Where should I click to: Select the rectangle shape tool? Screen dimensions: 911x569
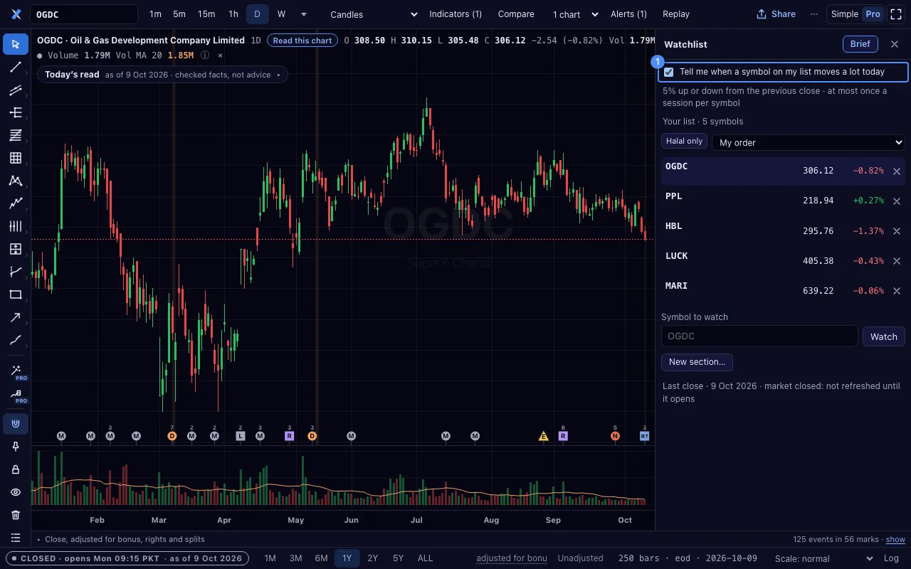click(16, 294)
